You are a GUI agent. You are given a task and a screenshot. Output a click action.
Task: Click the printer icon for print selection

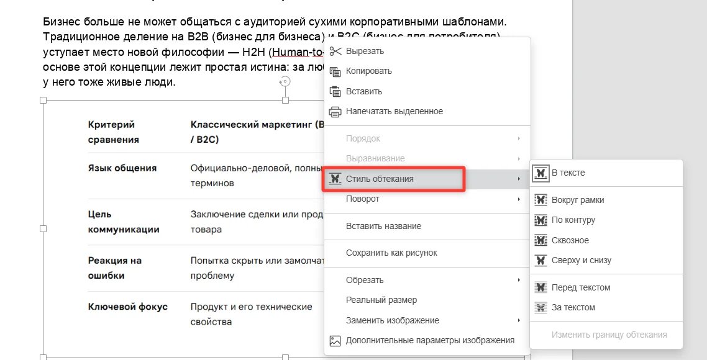tap(335, 111)
